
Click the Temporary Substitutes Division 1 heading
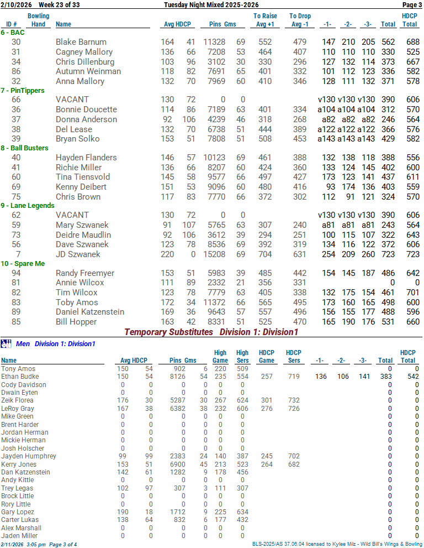click(x=211, y=332)
